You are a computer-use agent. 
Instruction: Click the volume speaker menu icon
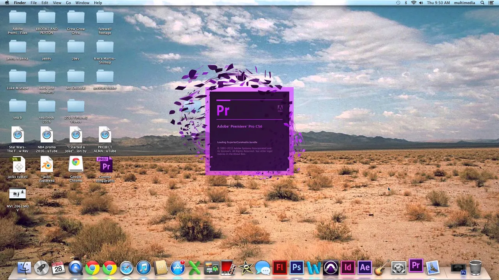pyautogui.click(x=421, y=3)
